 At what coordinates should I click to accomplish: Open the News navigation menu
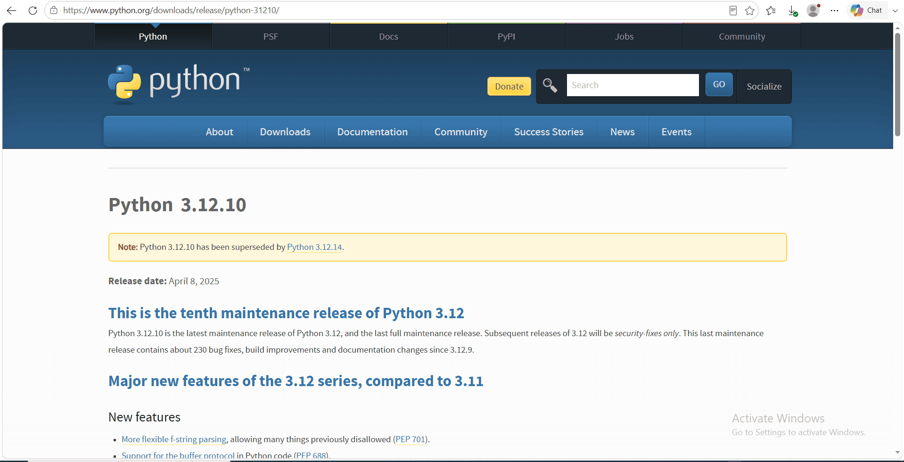622,132
